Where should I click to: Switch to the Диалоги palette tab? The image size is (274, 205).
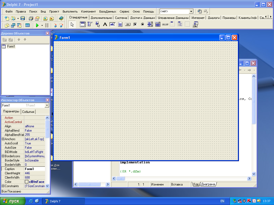pos(214,18)
